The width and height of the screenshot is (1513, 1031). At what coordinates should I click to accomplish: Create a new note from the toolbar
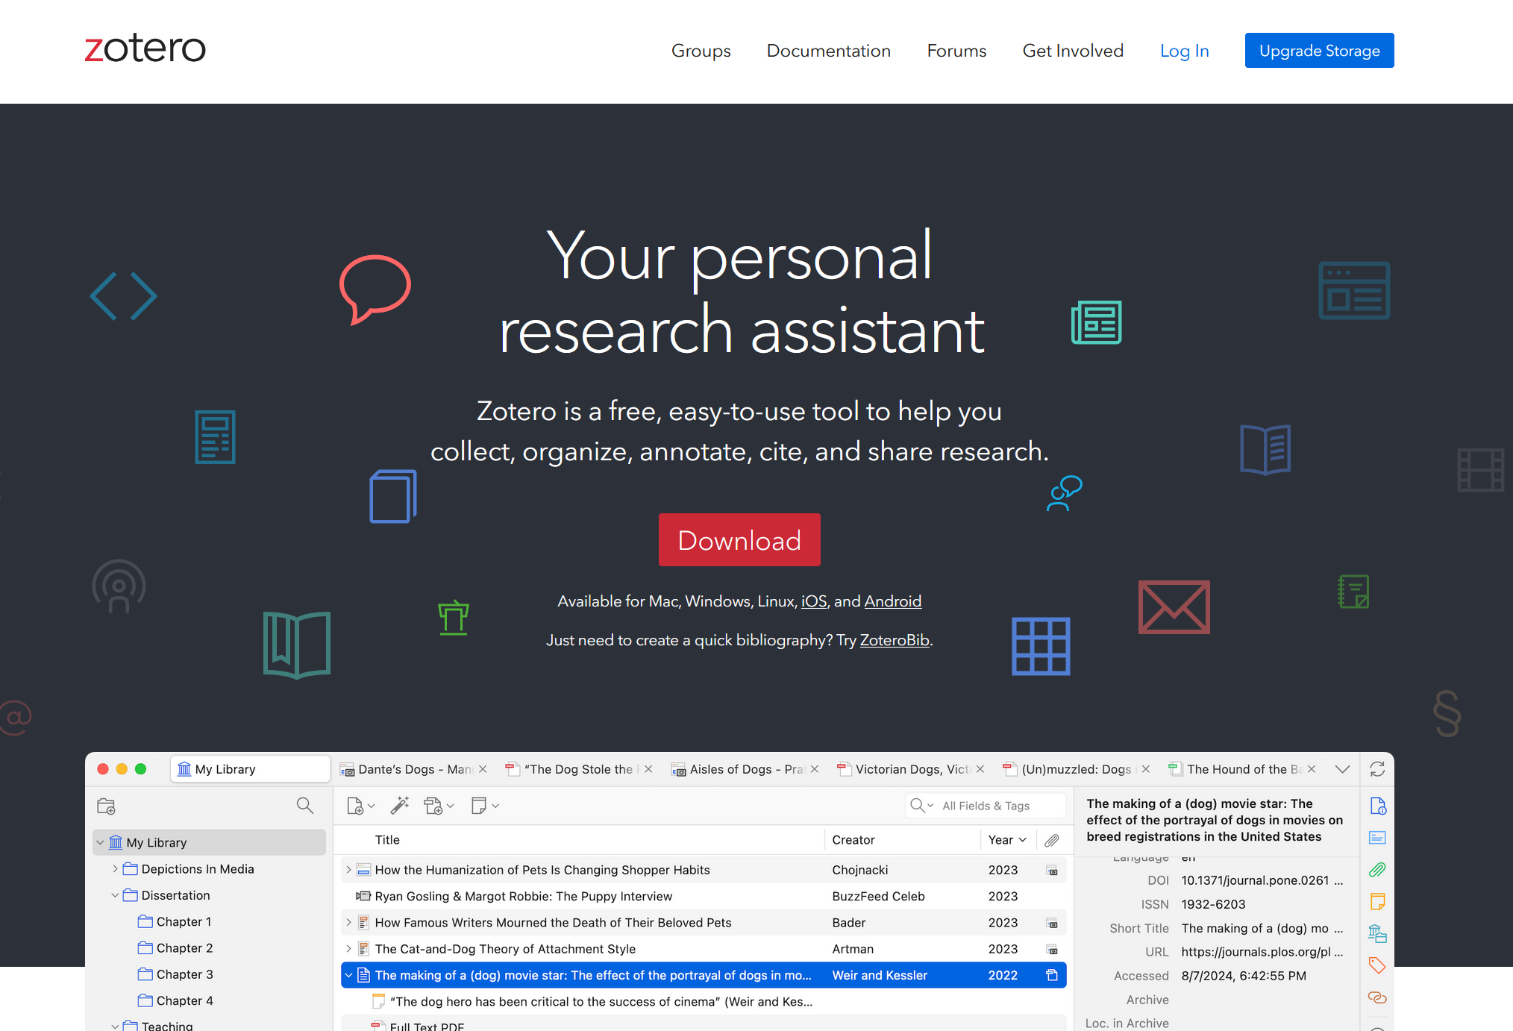point(480,806)
